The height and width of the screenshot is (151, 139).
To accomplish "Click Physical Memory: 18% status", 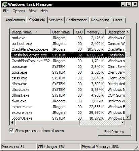I will tap(109, 147).
